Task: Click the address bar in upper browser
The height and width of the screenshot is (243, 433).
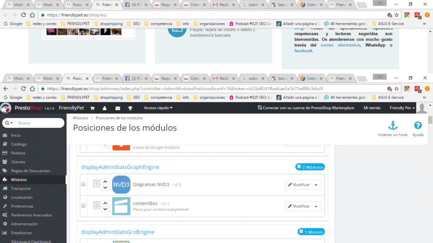Action: tap(213, 15)
